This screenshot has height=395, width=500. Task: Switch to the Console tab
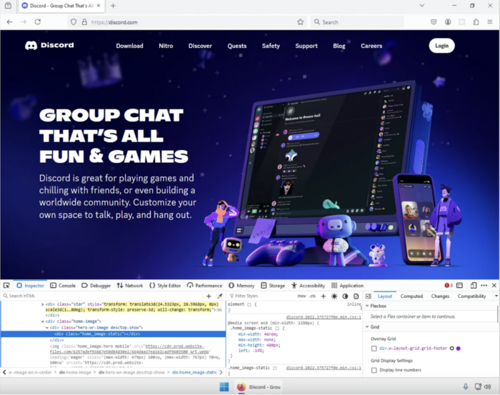point(63,285)
